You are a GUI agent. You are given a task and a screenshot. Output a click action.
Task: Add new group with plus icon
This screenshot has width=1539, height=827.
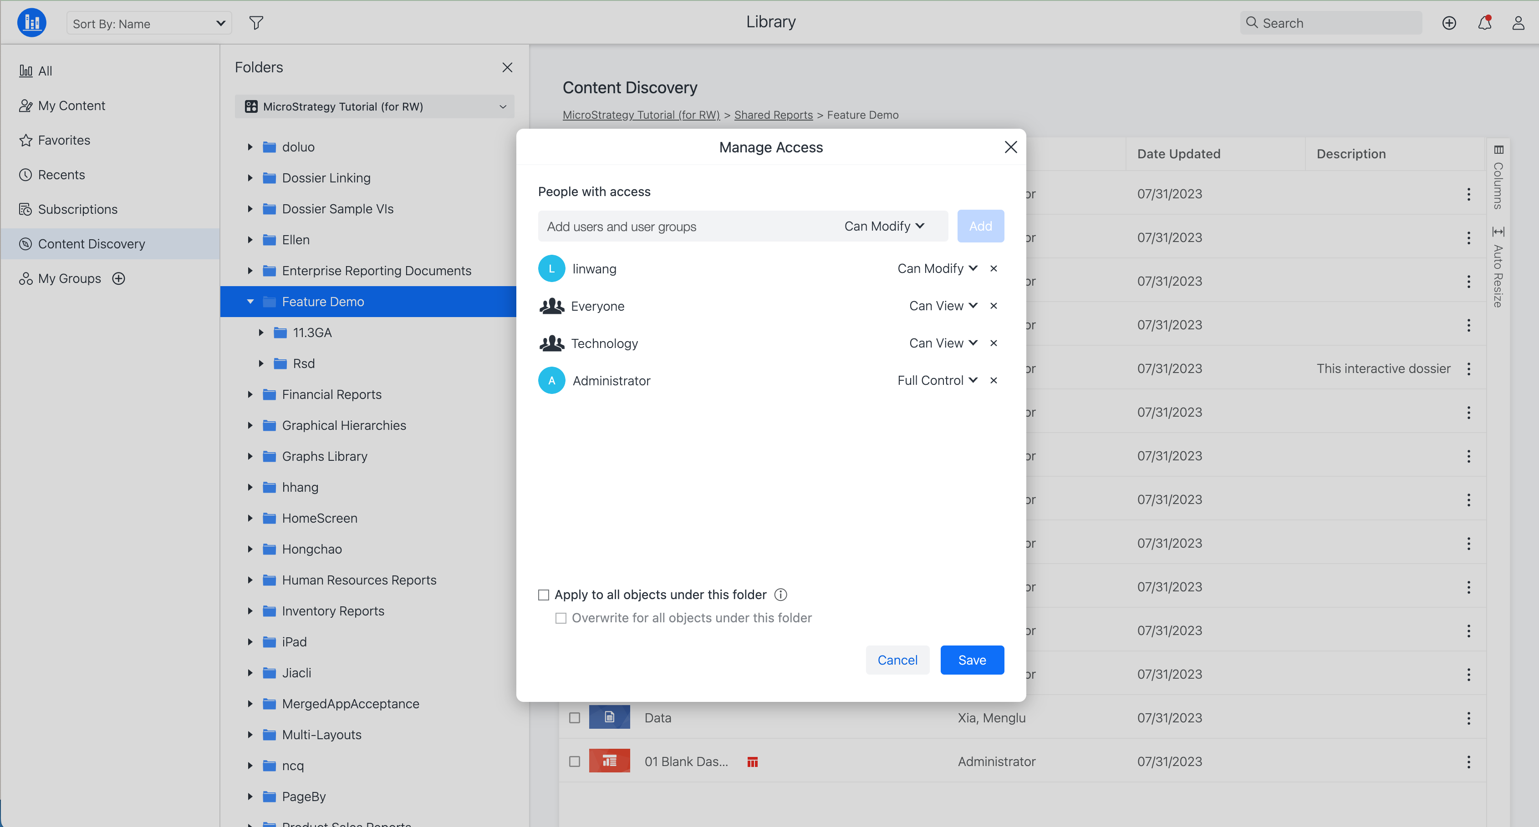click(119, 279)
